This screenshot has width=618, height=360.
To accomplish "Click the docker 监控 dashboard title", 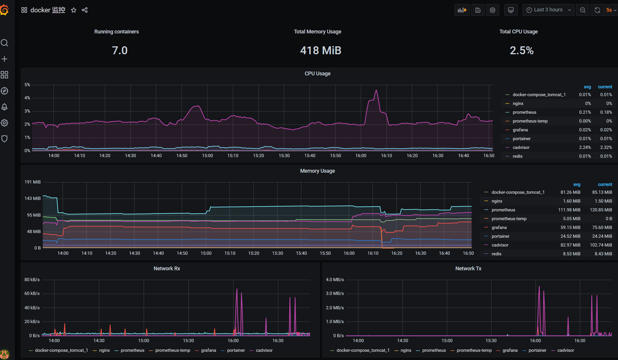I will coord(48,10).
